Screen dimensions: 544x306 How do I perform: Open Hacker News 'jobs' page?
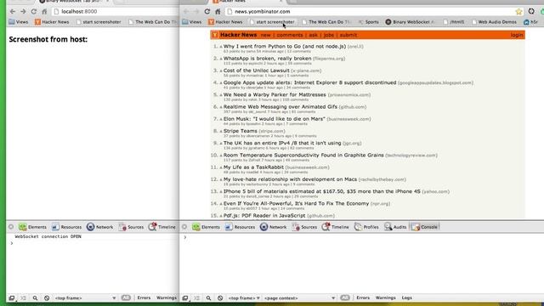tap(329, 35)
